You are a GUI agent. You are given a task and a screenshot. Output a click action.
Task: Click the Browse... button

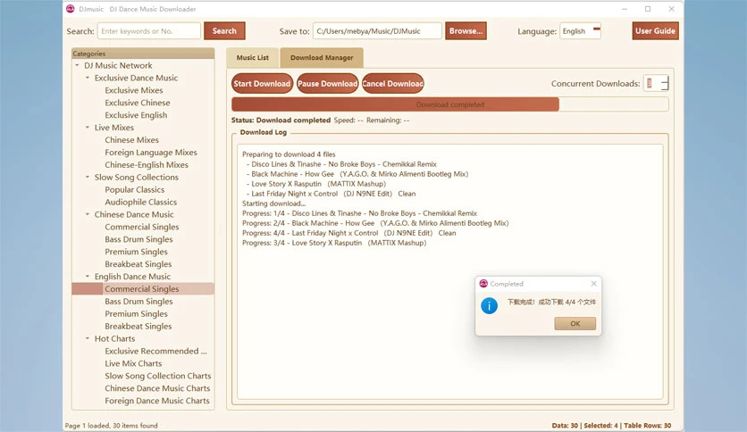pos(466,31)
